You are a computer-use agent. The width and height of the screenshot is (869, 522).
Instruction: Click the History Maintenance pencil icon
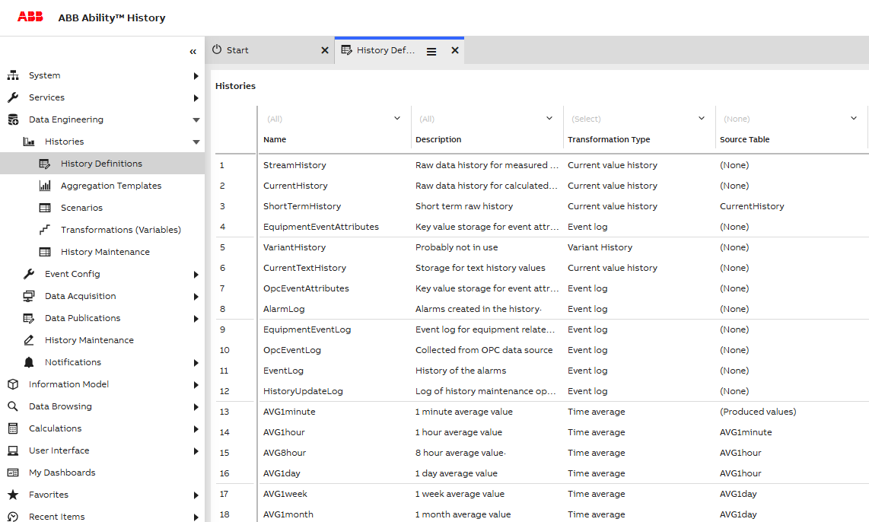(x=29, y=340)
